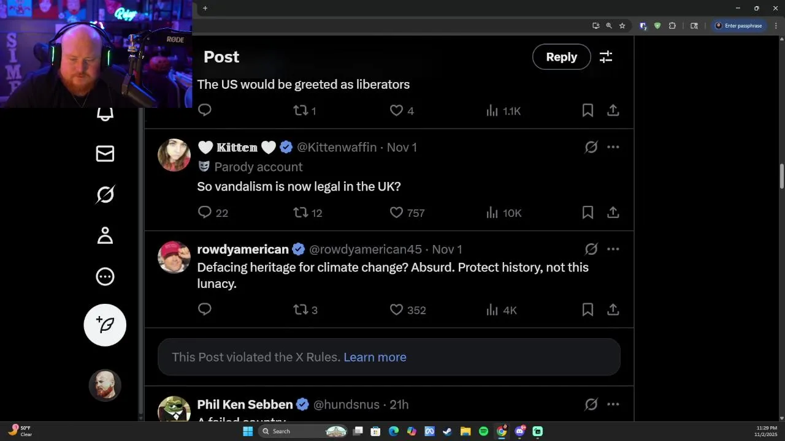Viewport: 785px width, 441px height.
Task: Reply to rowdyamerican's post via comment icon
Action: point(205,309)
